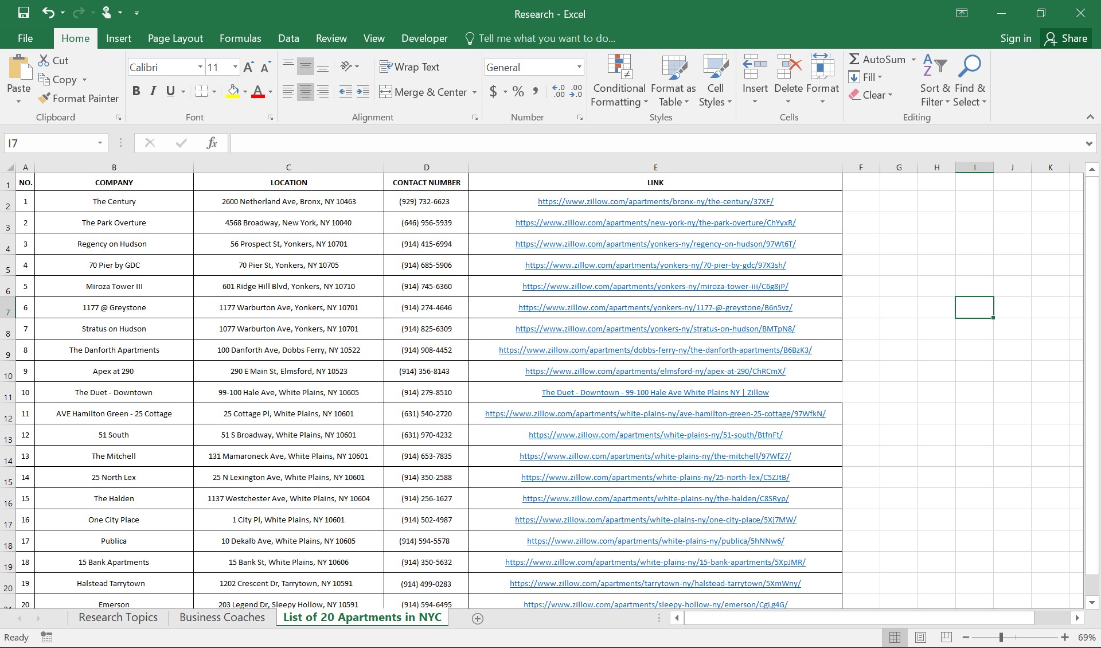Toggle Align Right horizontal alignment

323,92
